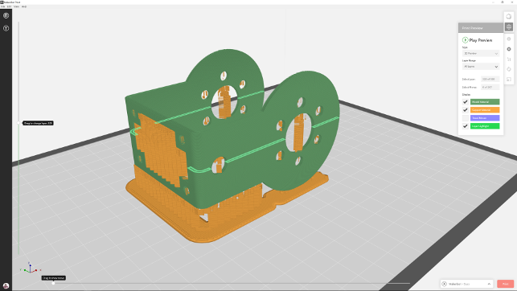Toggle the Model Material checkbox
This screenshot has width=517, height=291.
466,102
